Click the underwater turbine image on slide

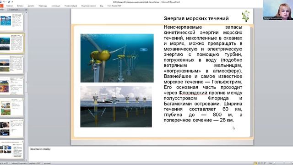[x=117, y=58]
